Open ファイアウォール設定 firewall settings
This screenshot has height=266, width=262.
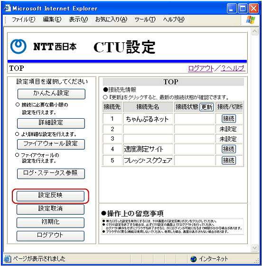51,144
